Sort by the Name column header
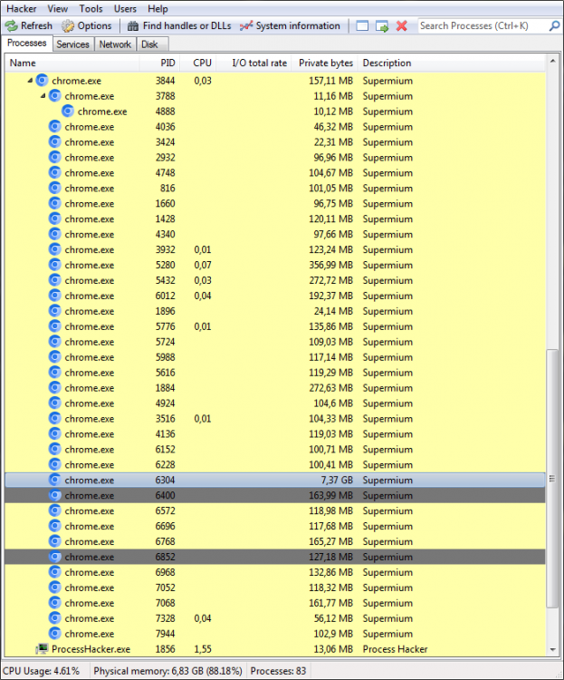 (72, 63)
